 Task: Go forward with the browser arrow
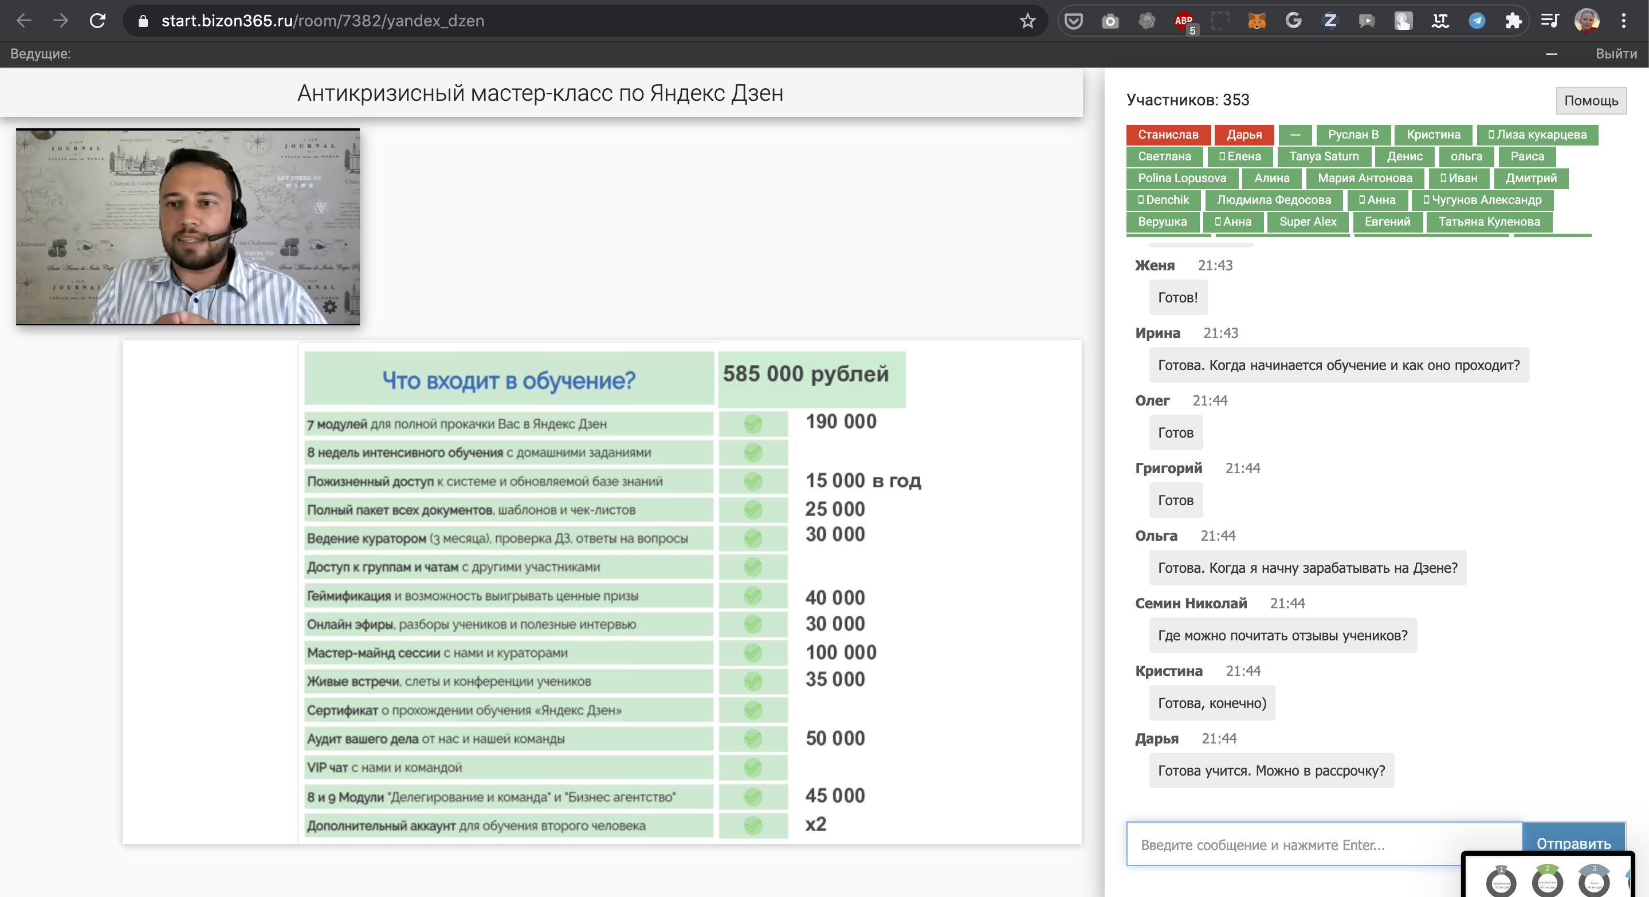pyautogui.click(x=61, y=21)
